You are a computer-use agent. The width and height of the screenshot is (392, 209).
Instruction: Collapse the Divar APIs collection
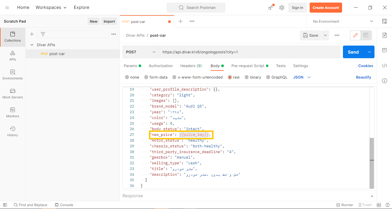coord(32,45)
